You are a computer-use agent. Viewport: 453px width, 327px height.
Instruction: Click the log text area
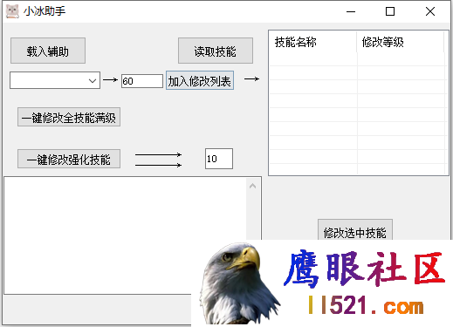[x=125, y=235]
